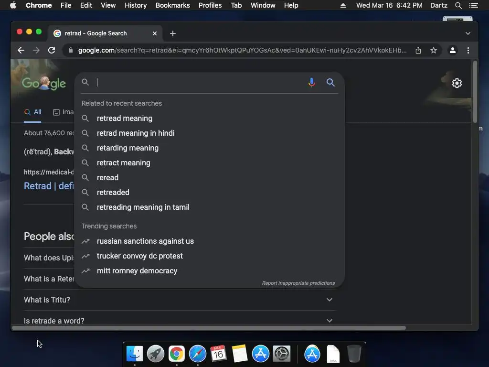Click the vertical page scrollbar

coord(475,92)
